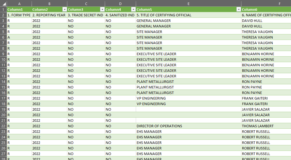
Task: Click the '1. FORM TYPE' header cell
Action: click(19, 15)
